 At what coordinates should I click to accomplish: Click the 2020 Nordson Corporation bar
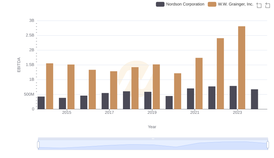(169, 102)
